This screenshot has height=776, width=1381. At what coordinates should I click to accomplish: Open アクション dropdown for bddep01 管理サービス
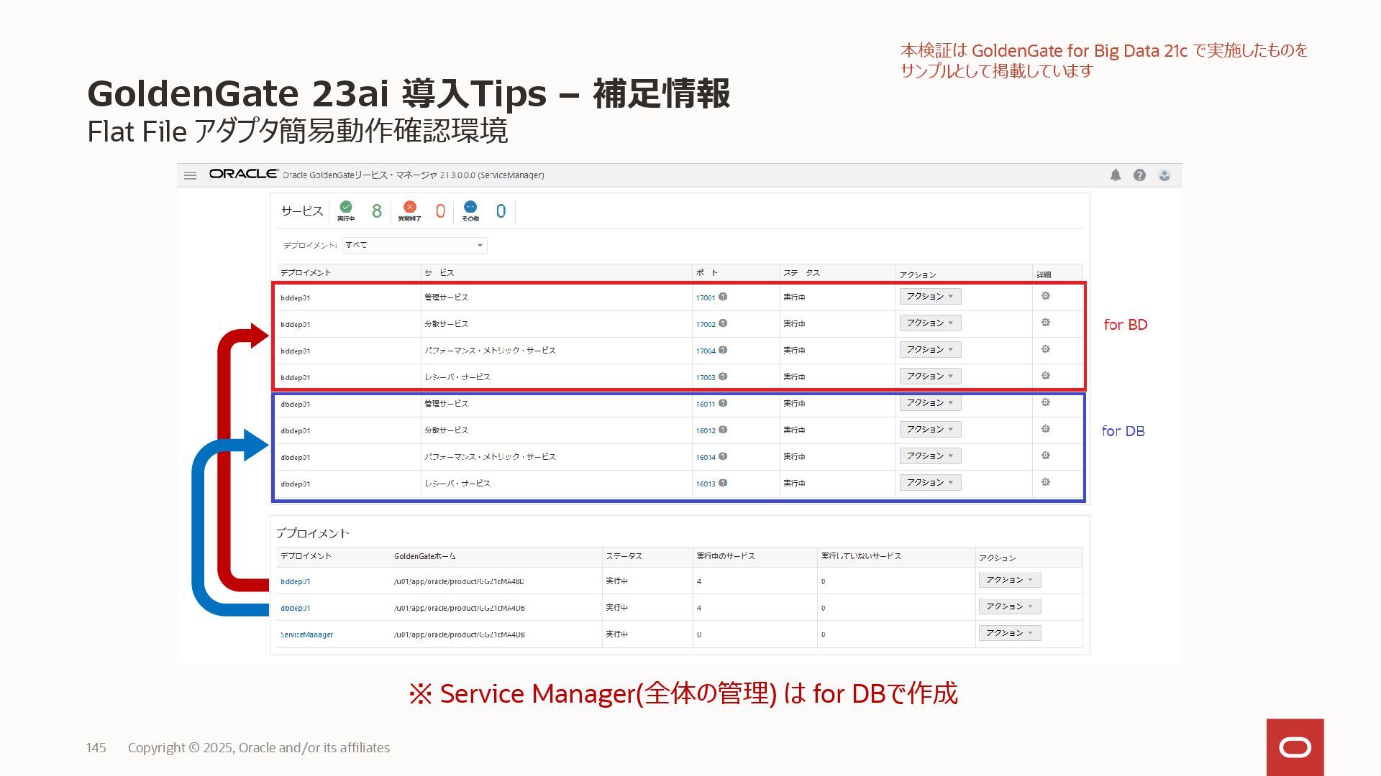point(929,297)
